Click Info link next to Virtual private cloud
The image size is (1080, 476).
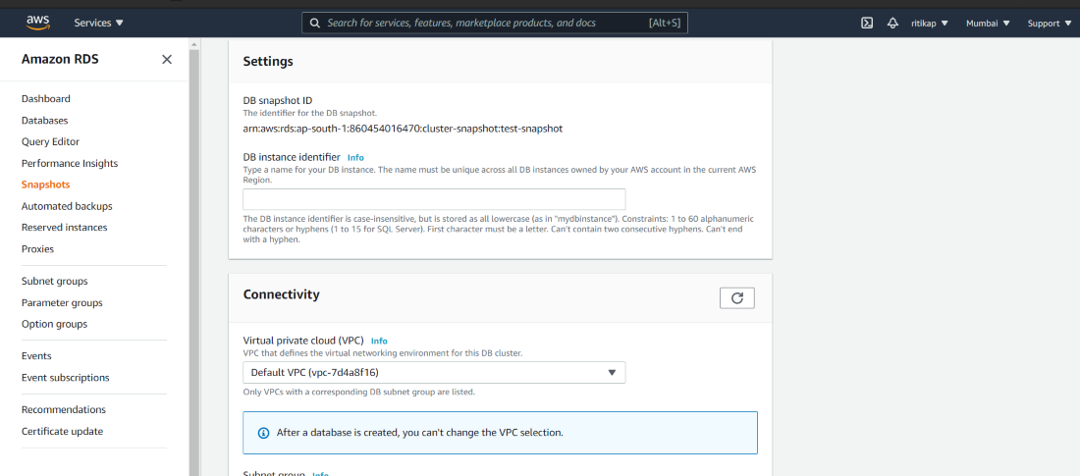[379, 341]
